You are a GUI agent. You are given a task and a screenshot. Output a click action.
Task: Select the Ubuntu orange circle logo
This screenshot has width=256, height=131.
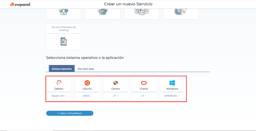pyautogui.click(x=87, y=83)
